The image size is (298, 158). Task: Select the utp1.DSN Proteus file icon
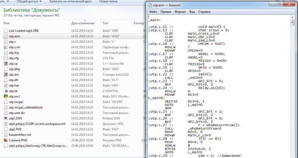[6, 118]
